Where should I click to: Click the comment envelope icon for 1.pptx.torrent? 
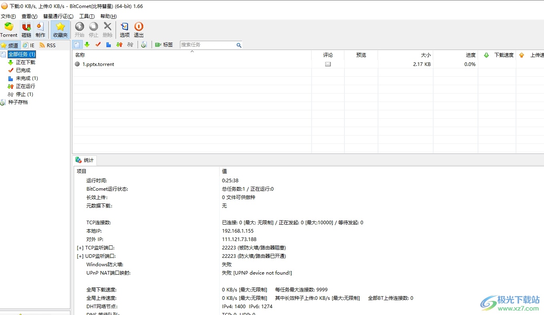(x=328, y=64)
